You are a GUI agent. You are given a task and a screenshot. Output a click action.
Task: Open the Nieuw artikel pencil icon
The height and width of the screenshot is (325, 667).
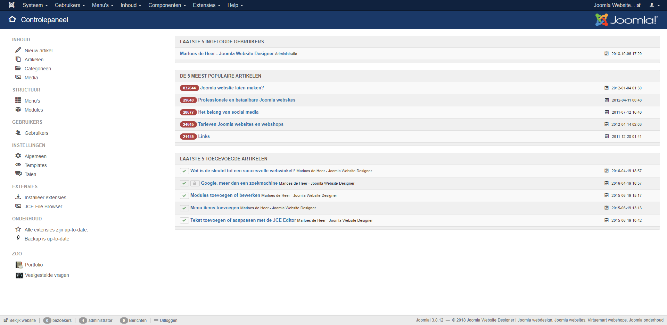tap(18, 50)
